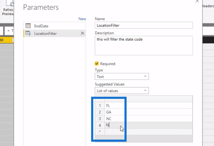Click the Name input field
Screen dimensions: 214x146
point(144,25)
